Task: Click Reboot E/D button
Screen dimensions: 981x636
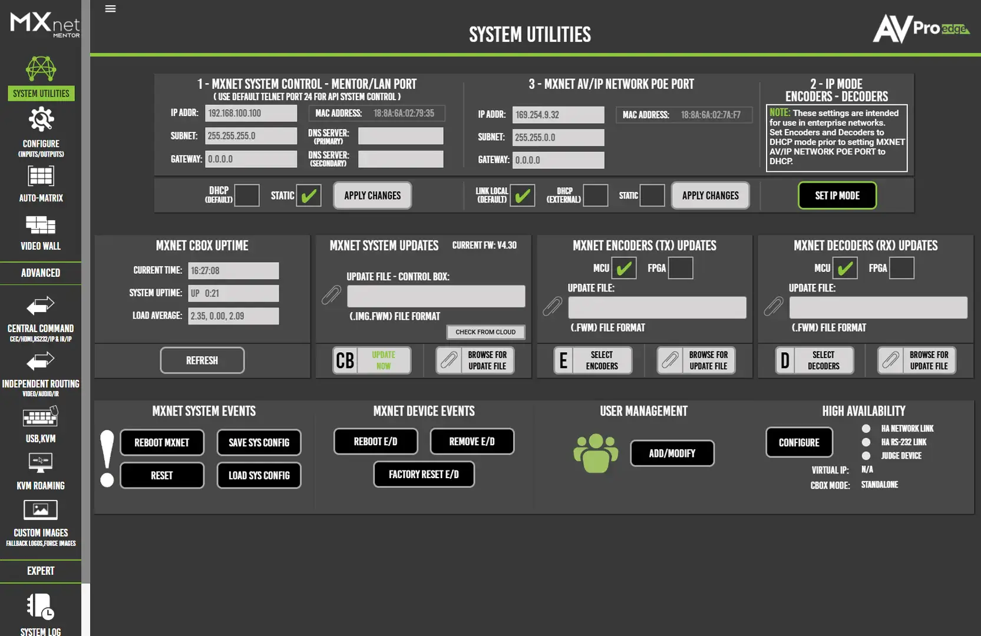Action: pyautogui.click(x=376, y=442)
